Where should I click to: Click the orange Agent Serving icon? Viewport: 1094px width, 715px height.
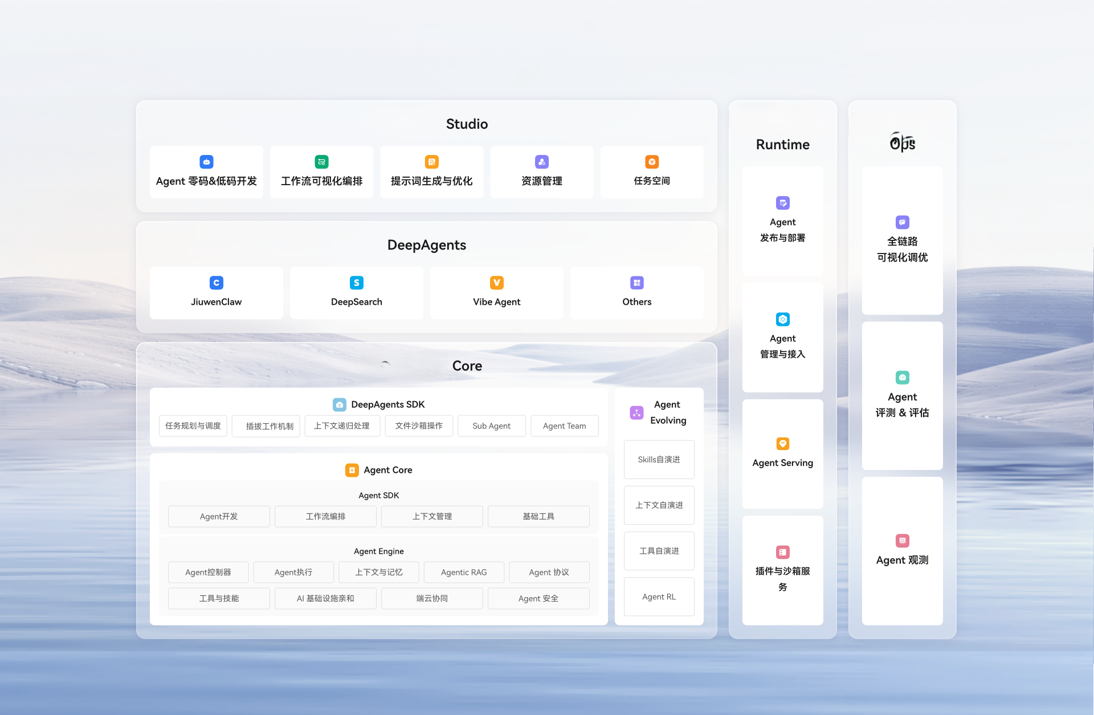tap(783, 443)
